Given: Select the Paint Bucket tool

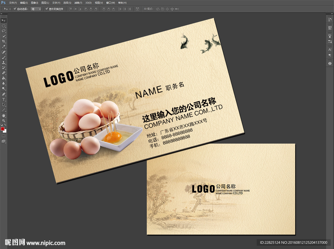Looking at the screenshot, I should click(4, 78).
